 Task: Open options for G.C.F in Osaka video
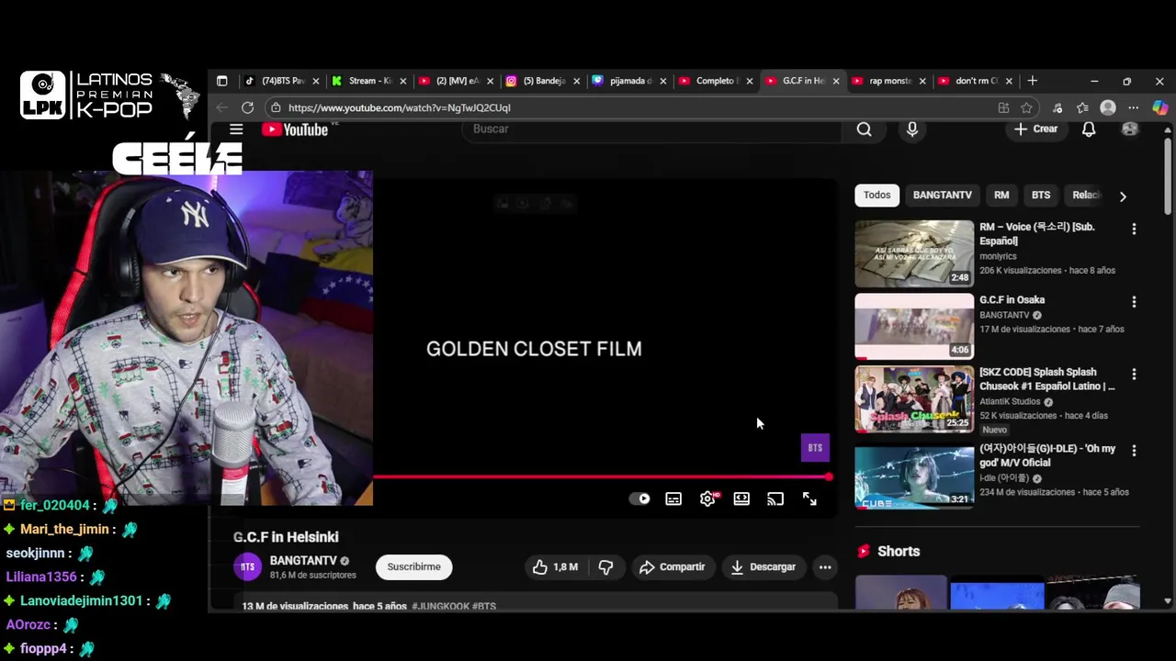[x=1134, y=302]
